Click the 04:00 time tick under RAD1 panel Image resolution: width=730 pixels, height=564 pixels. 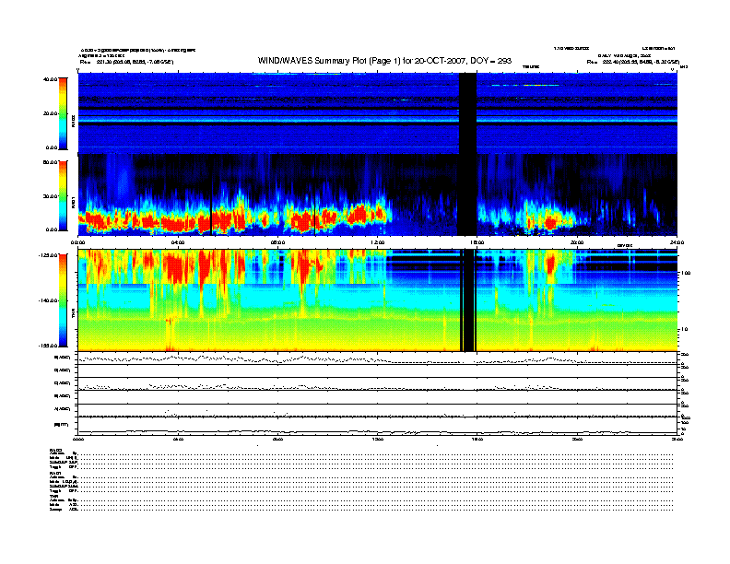pos(178,242)
